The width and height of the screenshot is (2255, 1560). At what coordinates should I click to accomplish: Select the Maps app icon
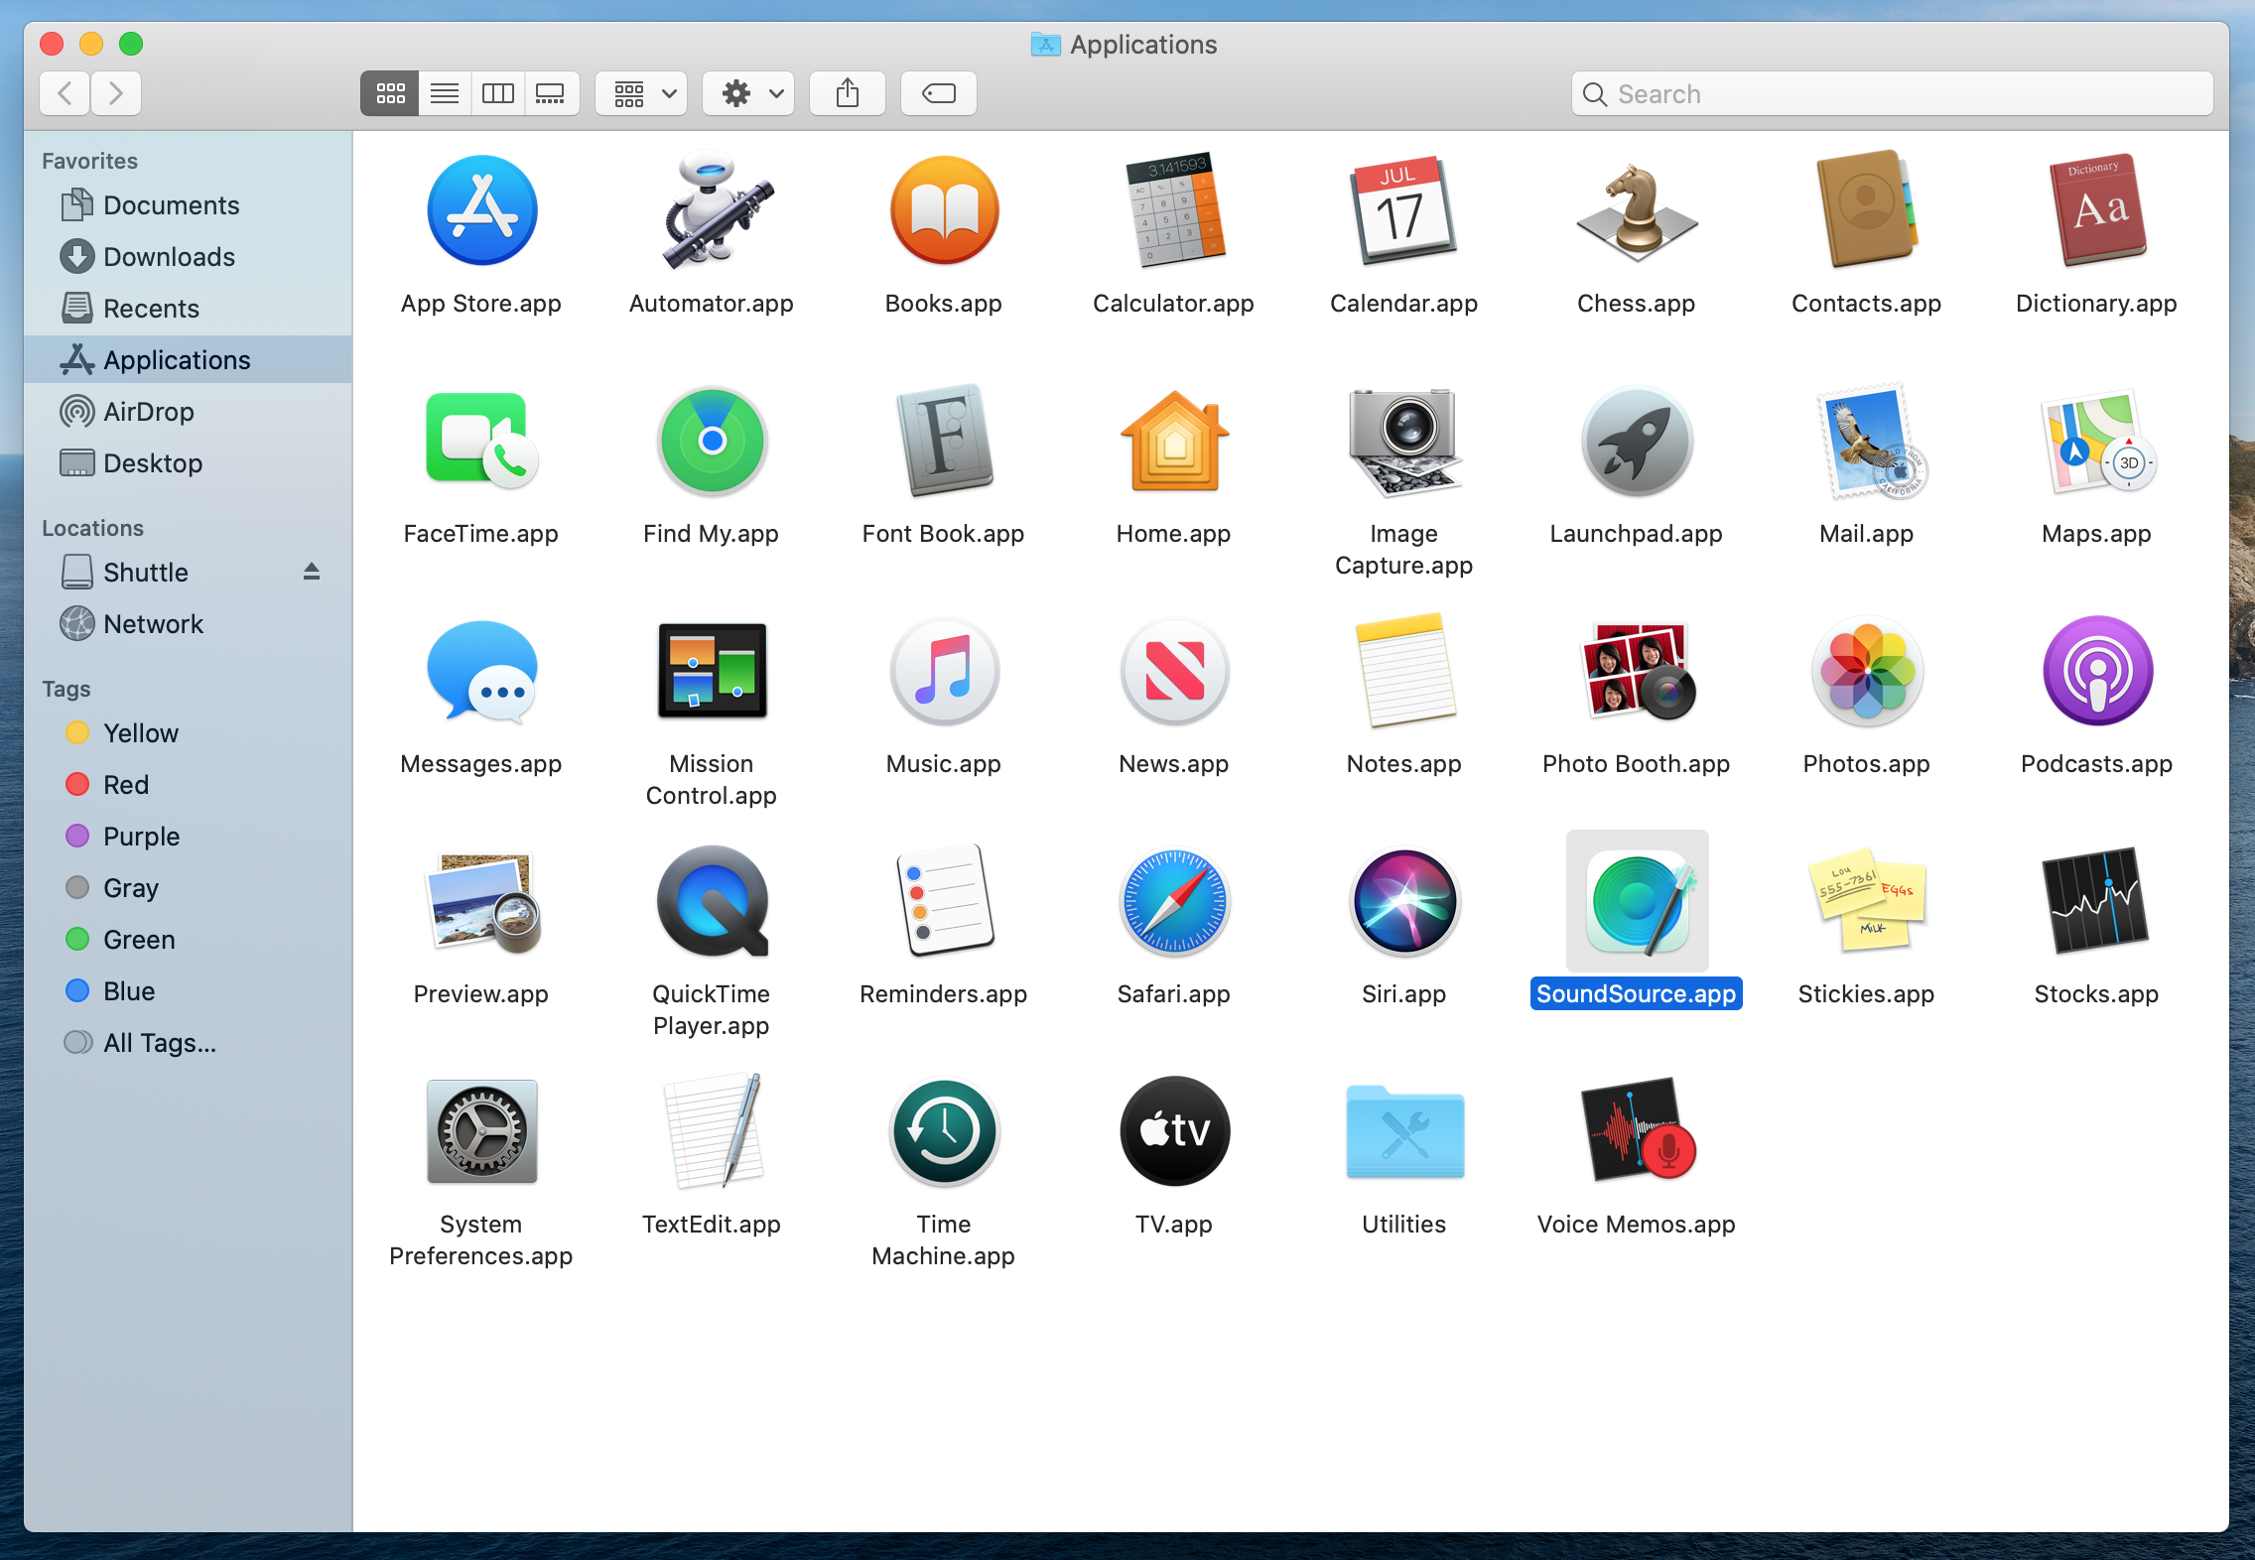point(2097,441)
